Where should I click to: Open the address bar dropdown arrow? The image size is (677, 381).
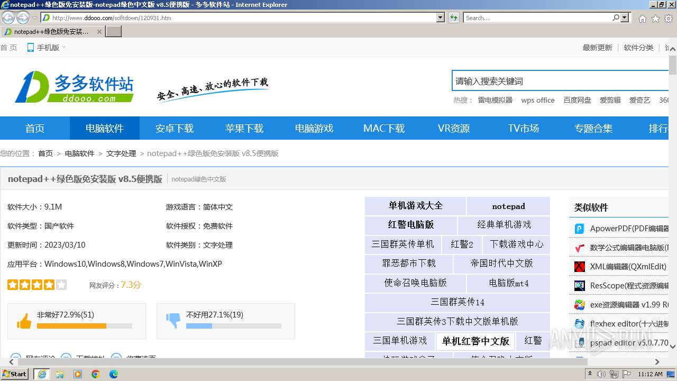(x=441, y=17)
